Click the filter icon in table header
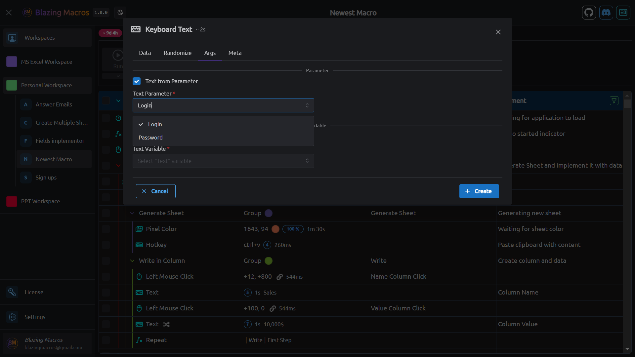Viewport: 635px width, 357px height. tap(614, 101)
